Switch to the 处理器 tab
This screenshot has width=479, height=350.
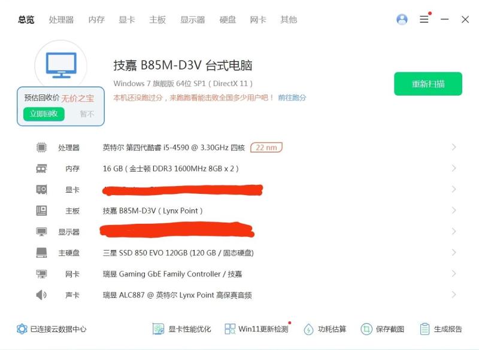point(61,20)
